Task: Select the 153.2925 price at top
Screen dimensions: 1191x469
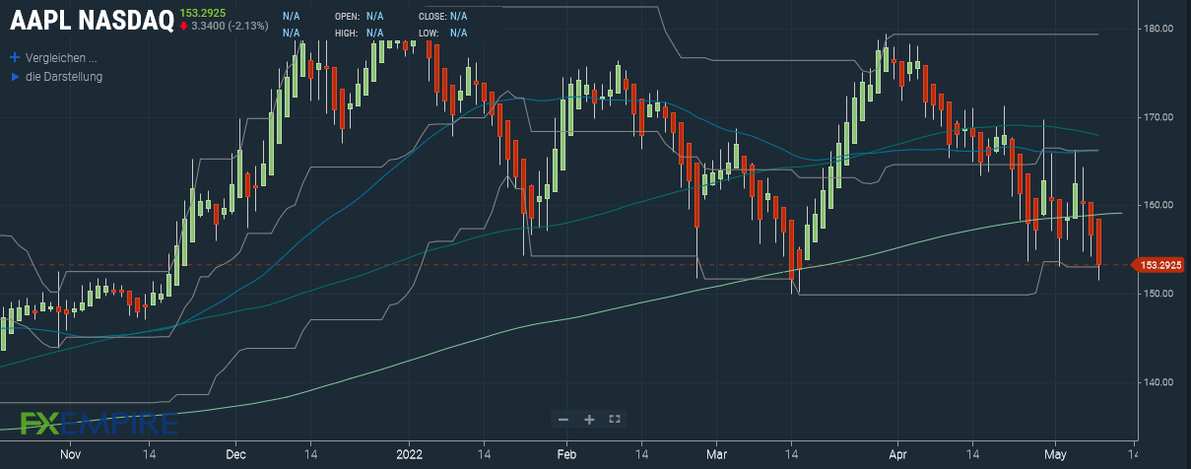Action: pos(203,12)
